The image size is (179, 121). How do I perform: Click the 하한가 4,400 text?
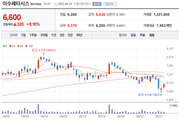pos(116,26)
